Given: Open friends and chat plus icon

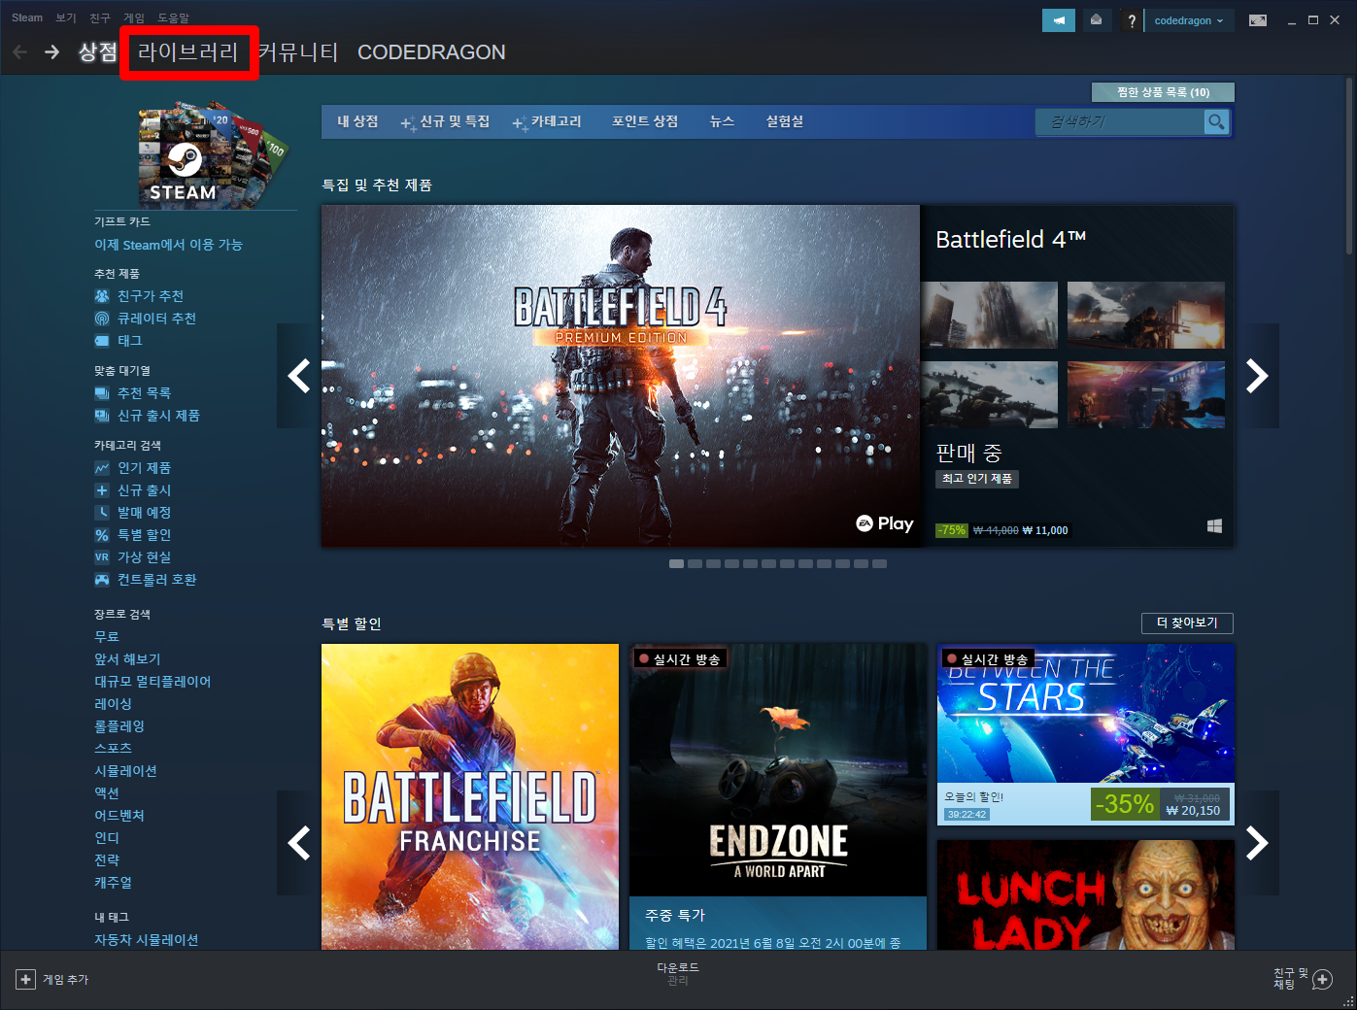Looking at the screenshot, I should coord(1322,980).
